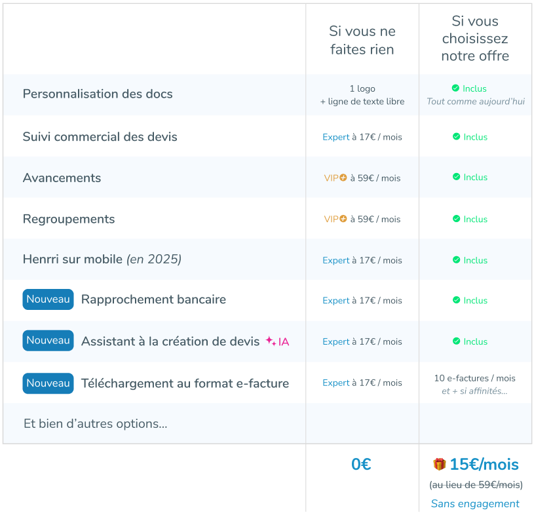Click the Nouveau badge beside Rapprochement bancaire
The image size is (534, 515).
click(48, 299)
